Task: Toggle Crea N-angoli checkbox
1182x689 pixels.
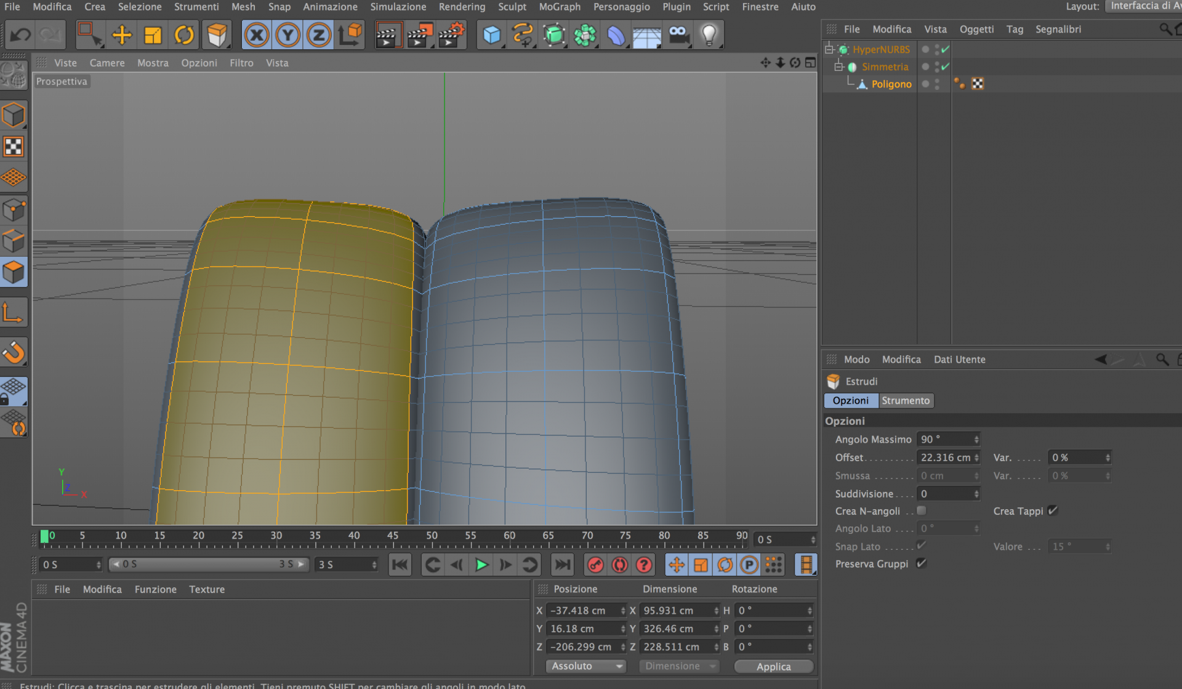Action: 922,511
